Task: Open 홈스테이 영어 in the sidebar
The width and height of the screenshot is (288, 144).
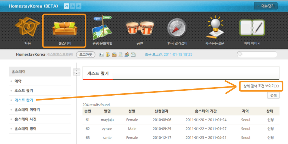Action: pos(25,128)
